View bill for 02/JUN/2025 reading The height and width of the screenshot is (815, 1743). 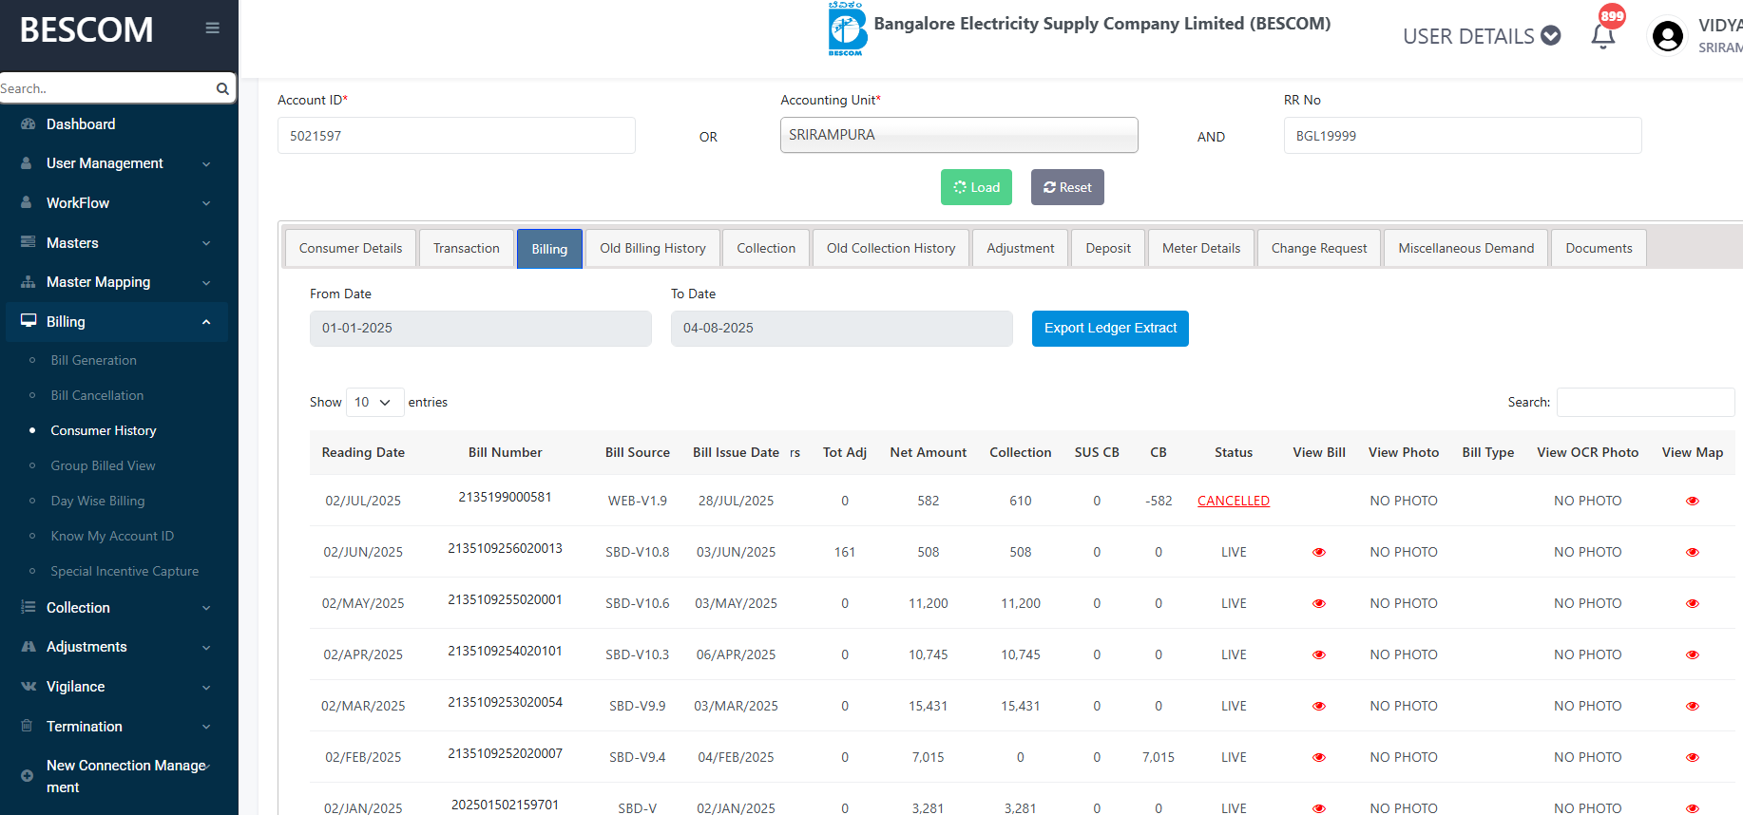click(1318, 552)
